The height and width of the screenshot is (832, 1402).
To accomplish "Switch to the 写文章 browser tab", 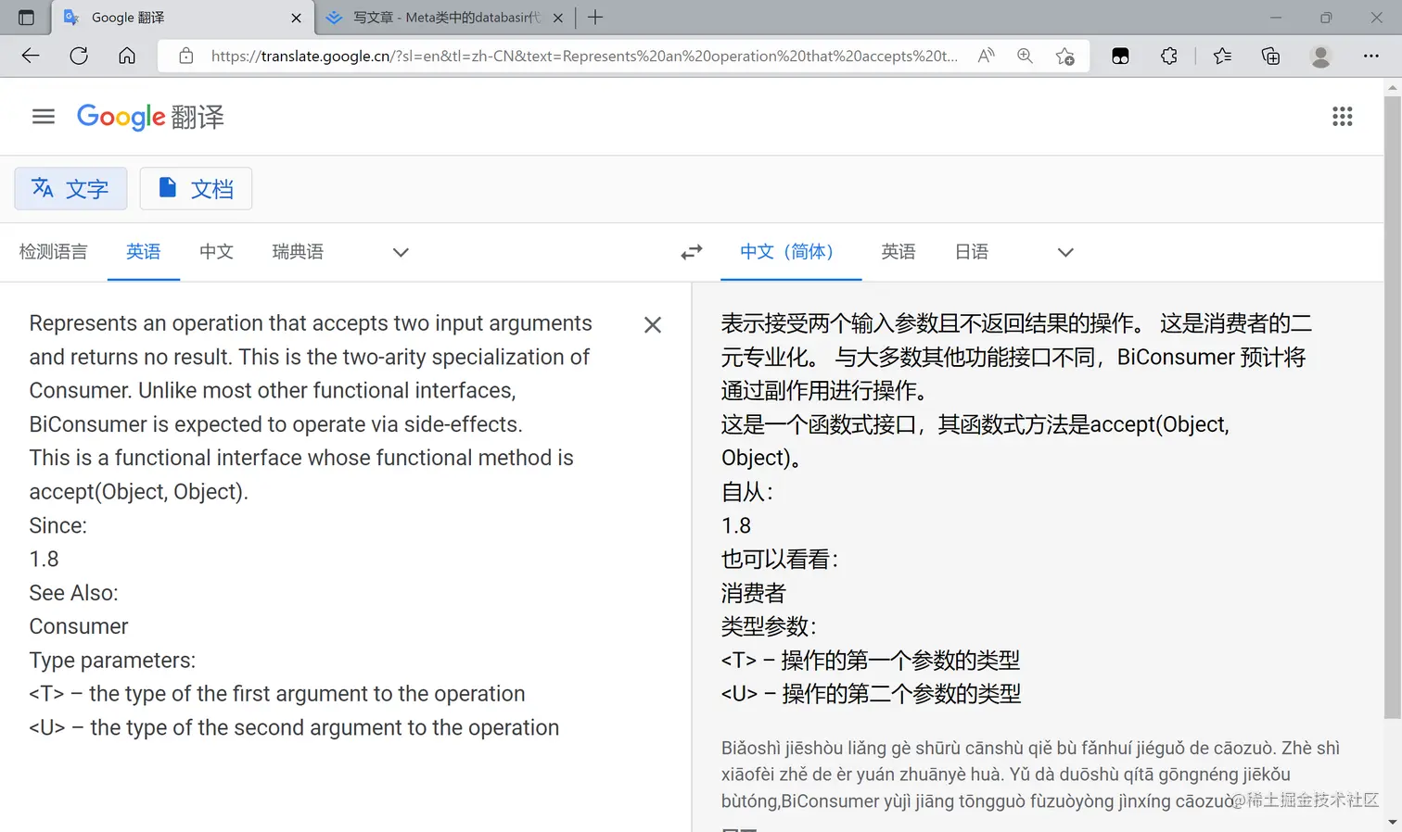I will pyautogui.click(x=445, y=18).
